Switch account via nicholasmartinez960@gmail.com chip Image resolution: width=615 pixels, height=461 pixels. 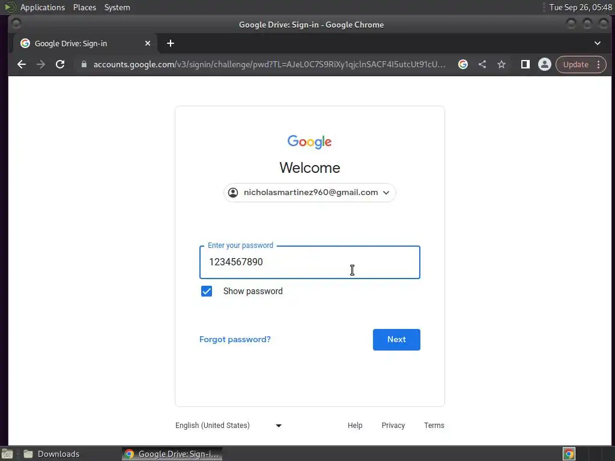point(310,193)
